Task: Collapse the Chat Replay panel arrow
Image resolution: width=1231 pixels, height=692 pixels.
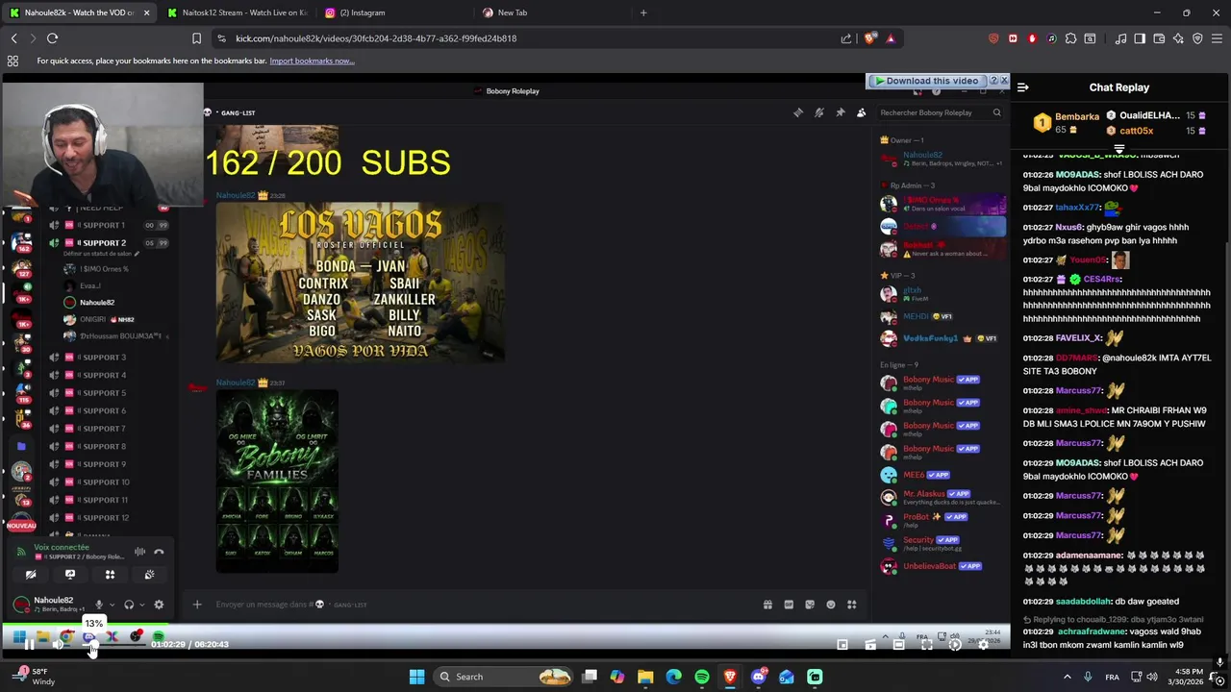Action: [x=1023, y=87]
